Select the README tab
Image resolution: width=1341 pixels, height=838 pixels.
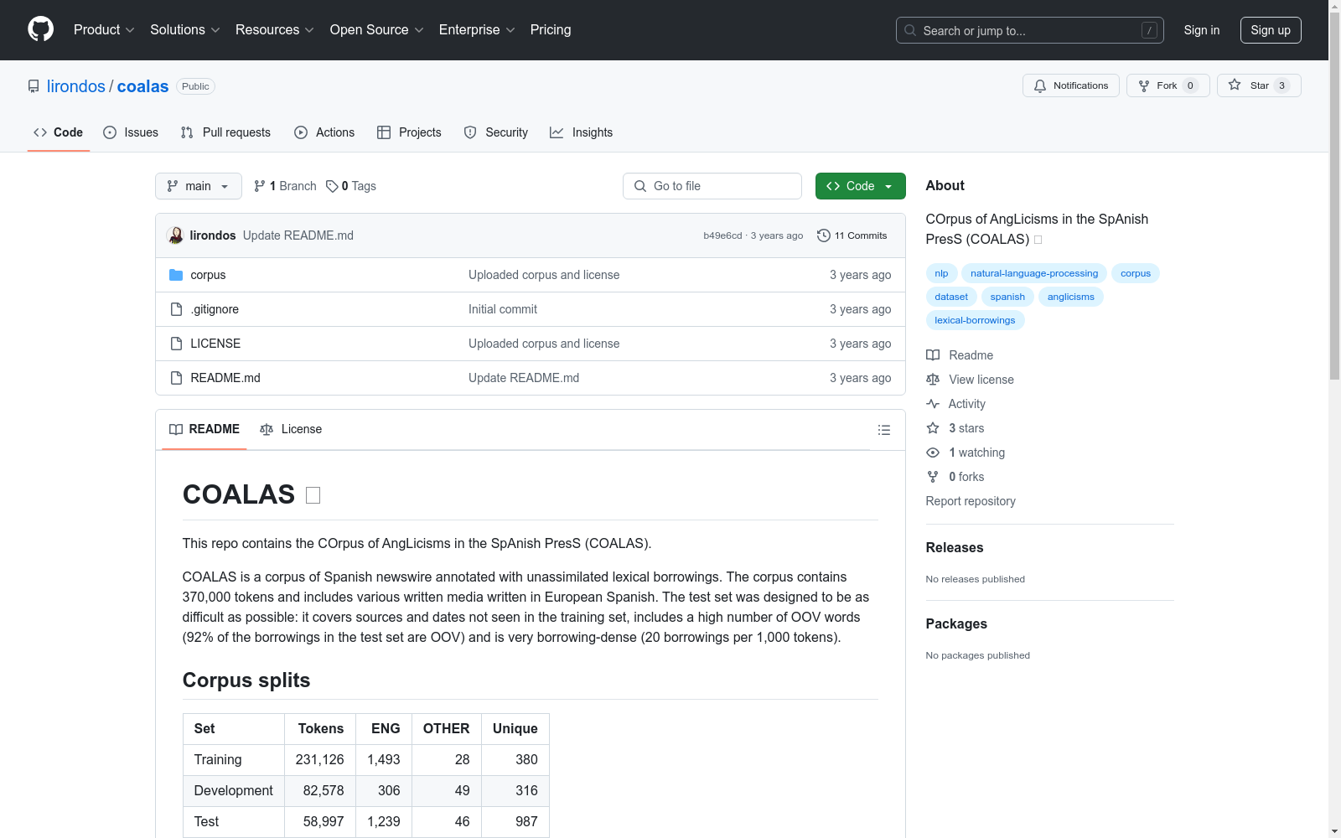205,429
